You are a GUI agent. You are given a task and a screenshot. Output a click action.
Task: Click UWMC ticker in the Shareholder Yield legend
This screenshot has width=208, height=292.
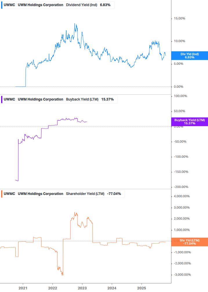point(9,194)
